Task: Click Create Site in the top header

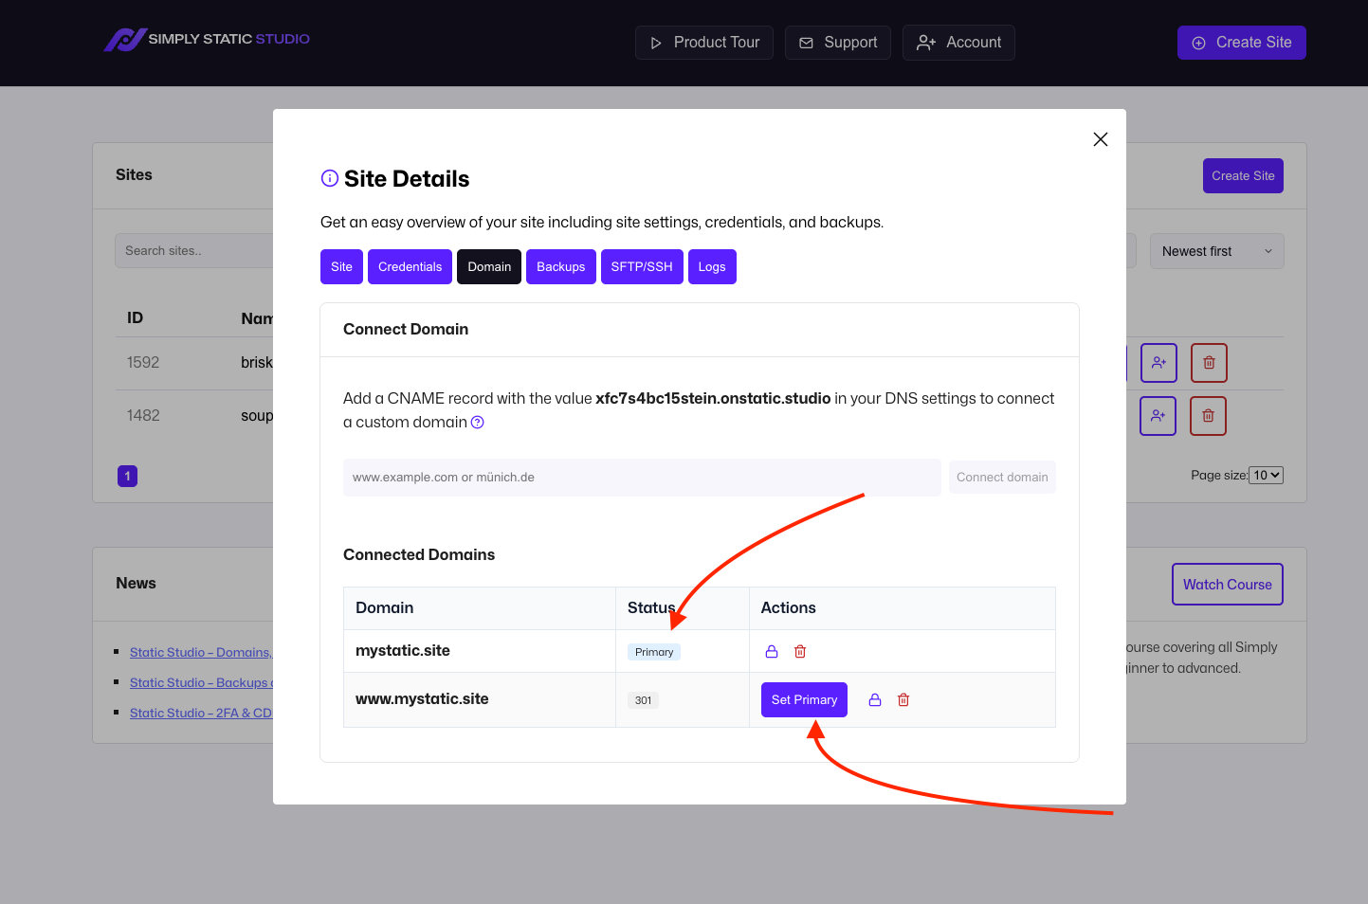Action: click(1242, 43)
